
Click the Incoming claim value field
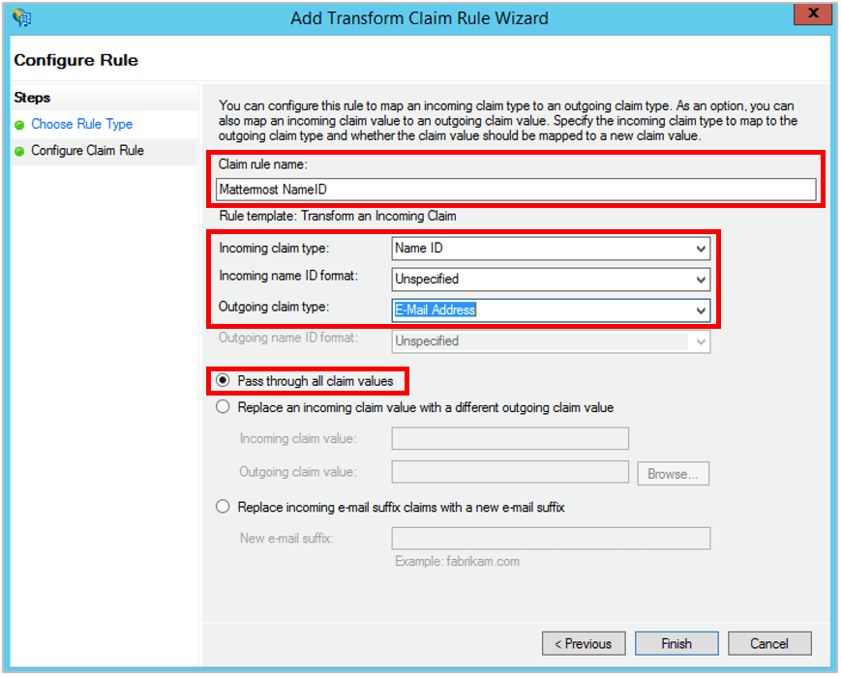point(510,438)
